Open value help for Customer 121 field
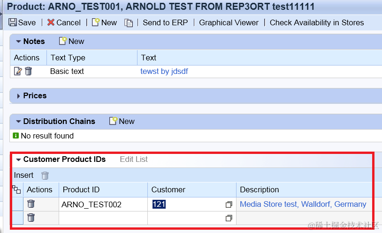The image size is (382, 233). 229,204
